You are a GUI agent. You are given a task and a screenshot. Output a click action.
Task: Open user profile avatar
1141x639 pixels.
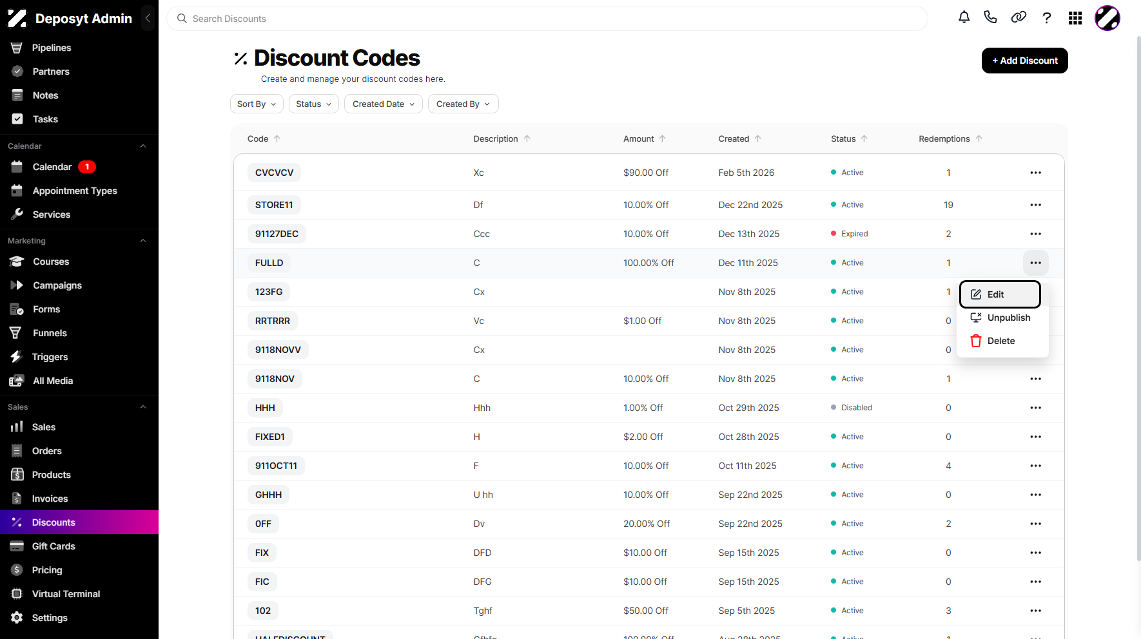tap(1107, 18)
